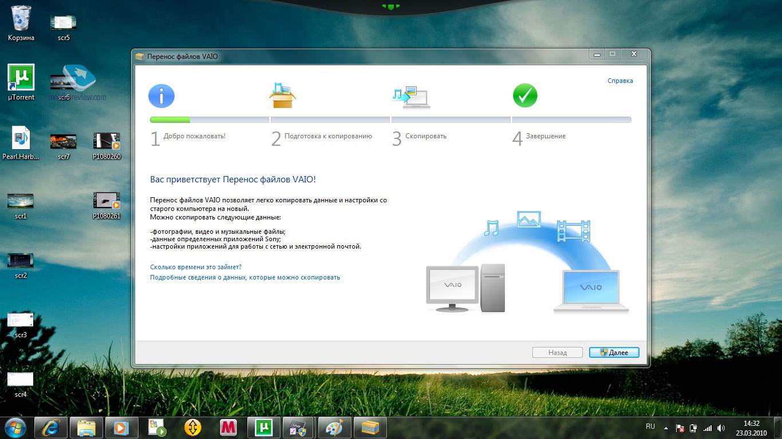Click the box icon for copy preparation step
This screenshot has width=782, height=439.
pos(282,95)
